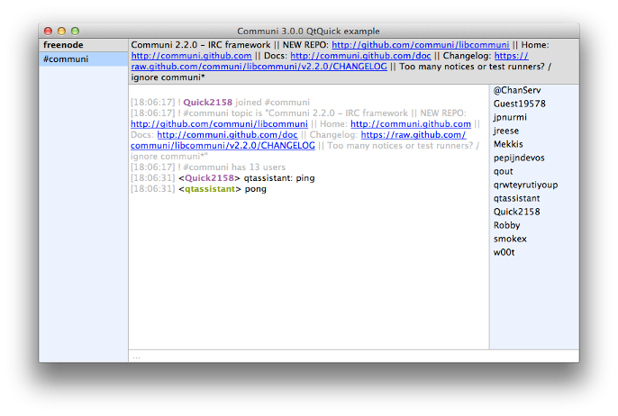This screenshot has height=416, width=618.
Task: Select the #communi channel in sidebar
Action: (67, 59)
